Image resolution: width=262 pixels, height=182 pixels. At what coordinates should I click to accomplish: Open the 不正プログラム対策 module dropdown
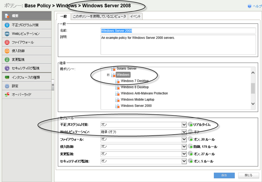tap(184, 124)
